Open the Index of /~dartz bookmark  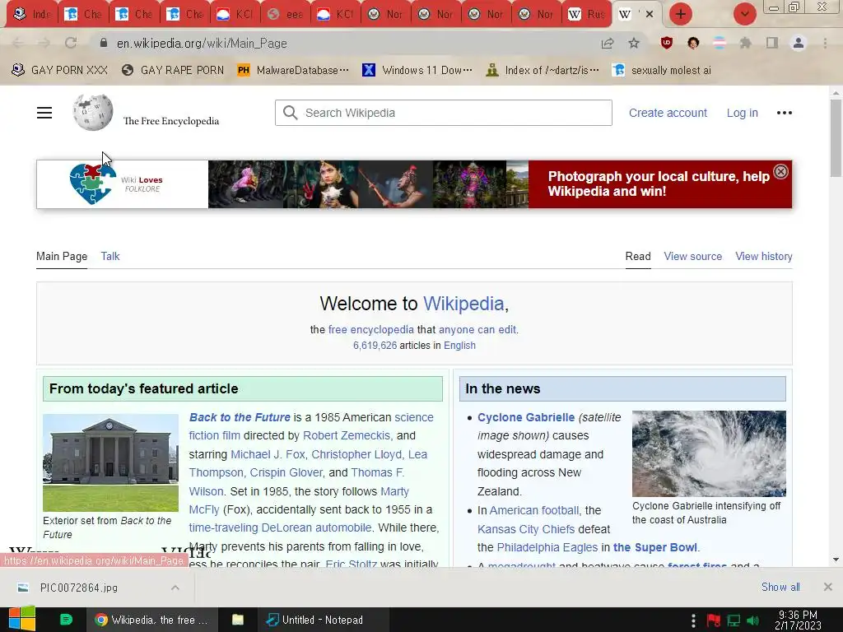[x=542, y=71]
